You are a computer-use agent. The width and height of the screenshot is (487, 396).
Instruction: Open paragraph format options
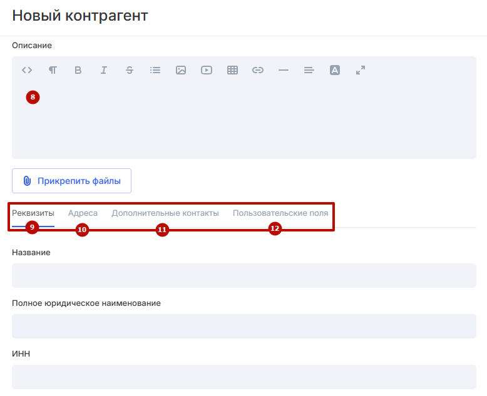tap(53, 70)
